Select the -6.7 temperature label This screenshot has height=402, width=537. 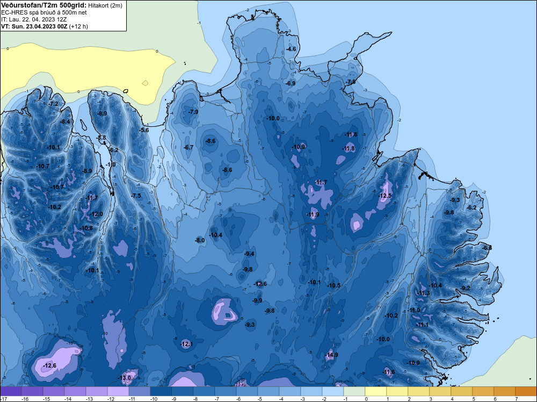188,147
